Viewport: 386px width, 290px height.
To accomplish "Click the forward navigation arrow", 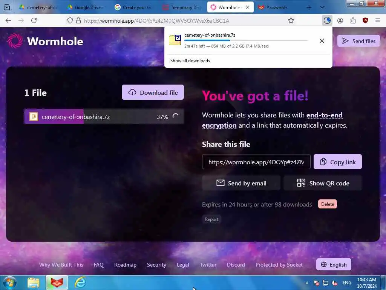I will click(21, 20).
